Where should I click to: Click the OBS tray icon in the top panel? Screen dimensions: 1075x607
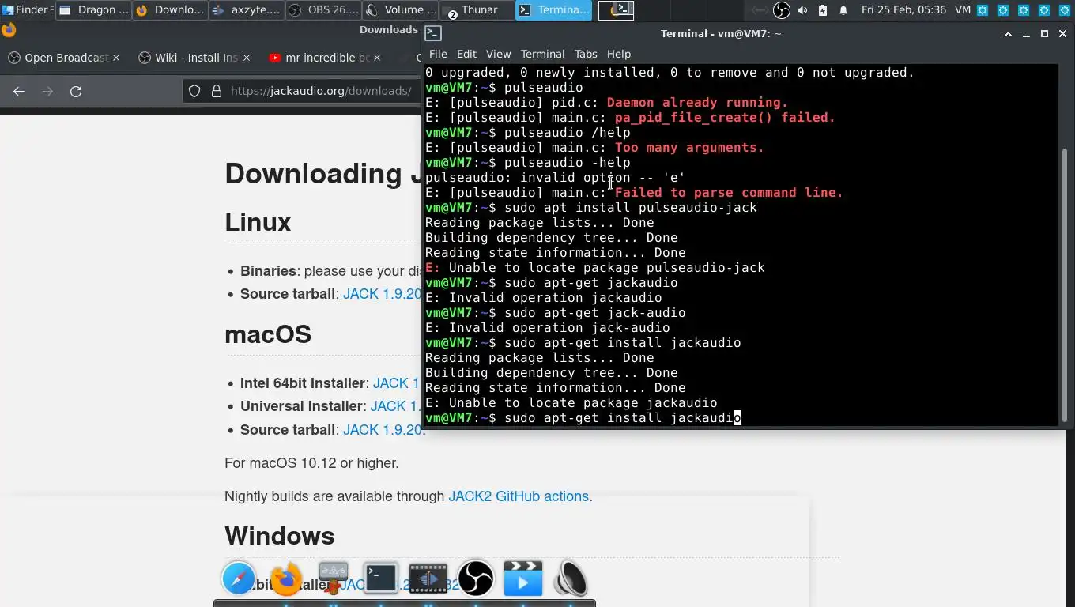coord(781,10)
